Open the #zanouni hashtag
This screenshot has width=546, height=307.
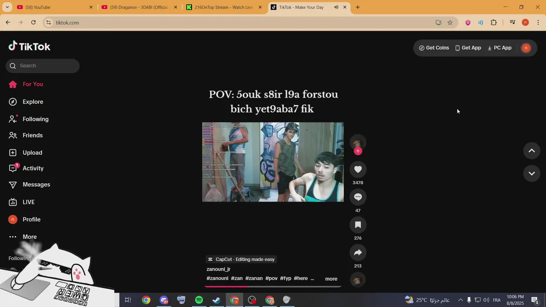coord(218,278)
